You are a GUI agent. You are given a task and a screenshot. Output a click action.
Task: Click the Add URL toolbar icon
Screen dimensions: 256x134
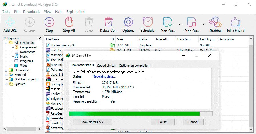click(x=10, y=22)
